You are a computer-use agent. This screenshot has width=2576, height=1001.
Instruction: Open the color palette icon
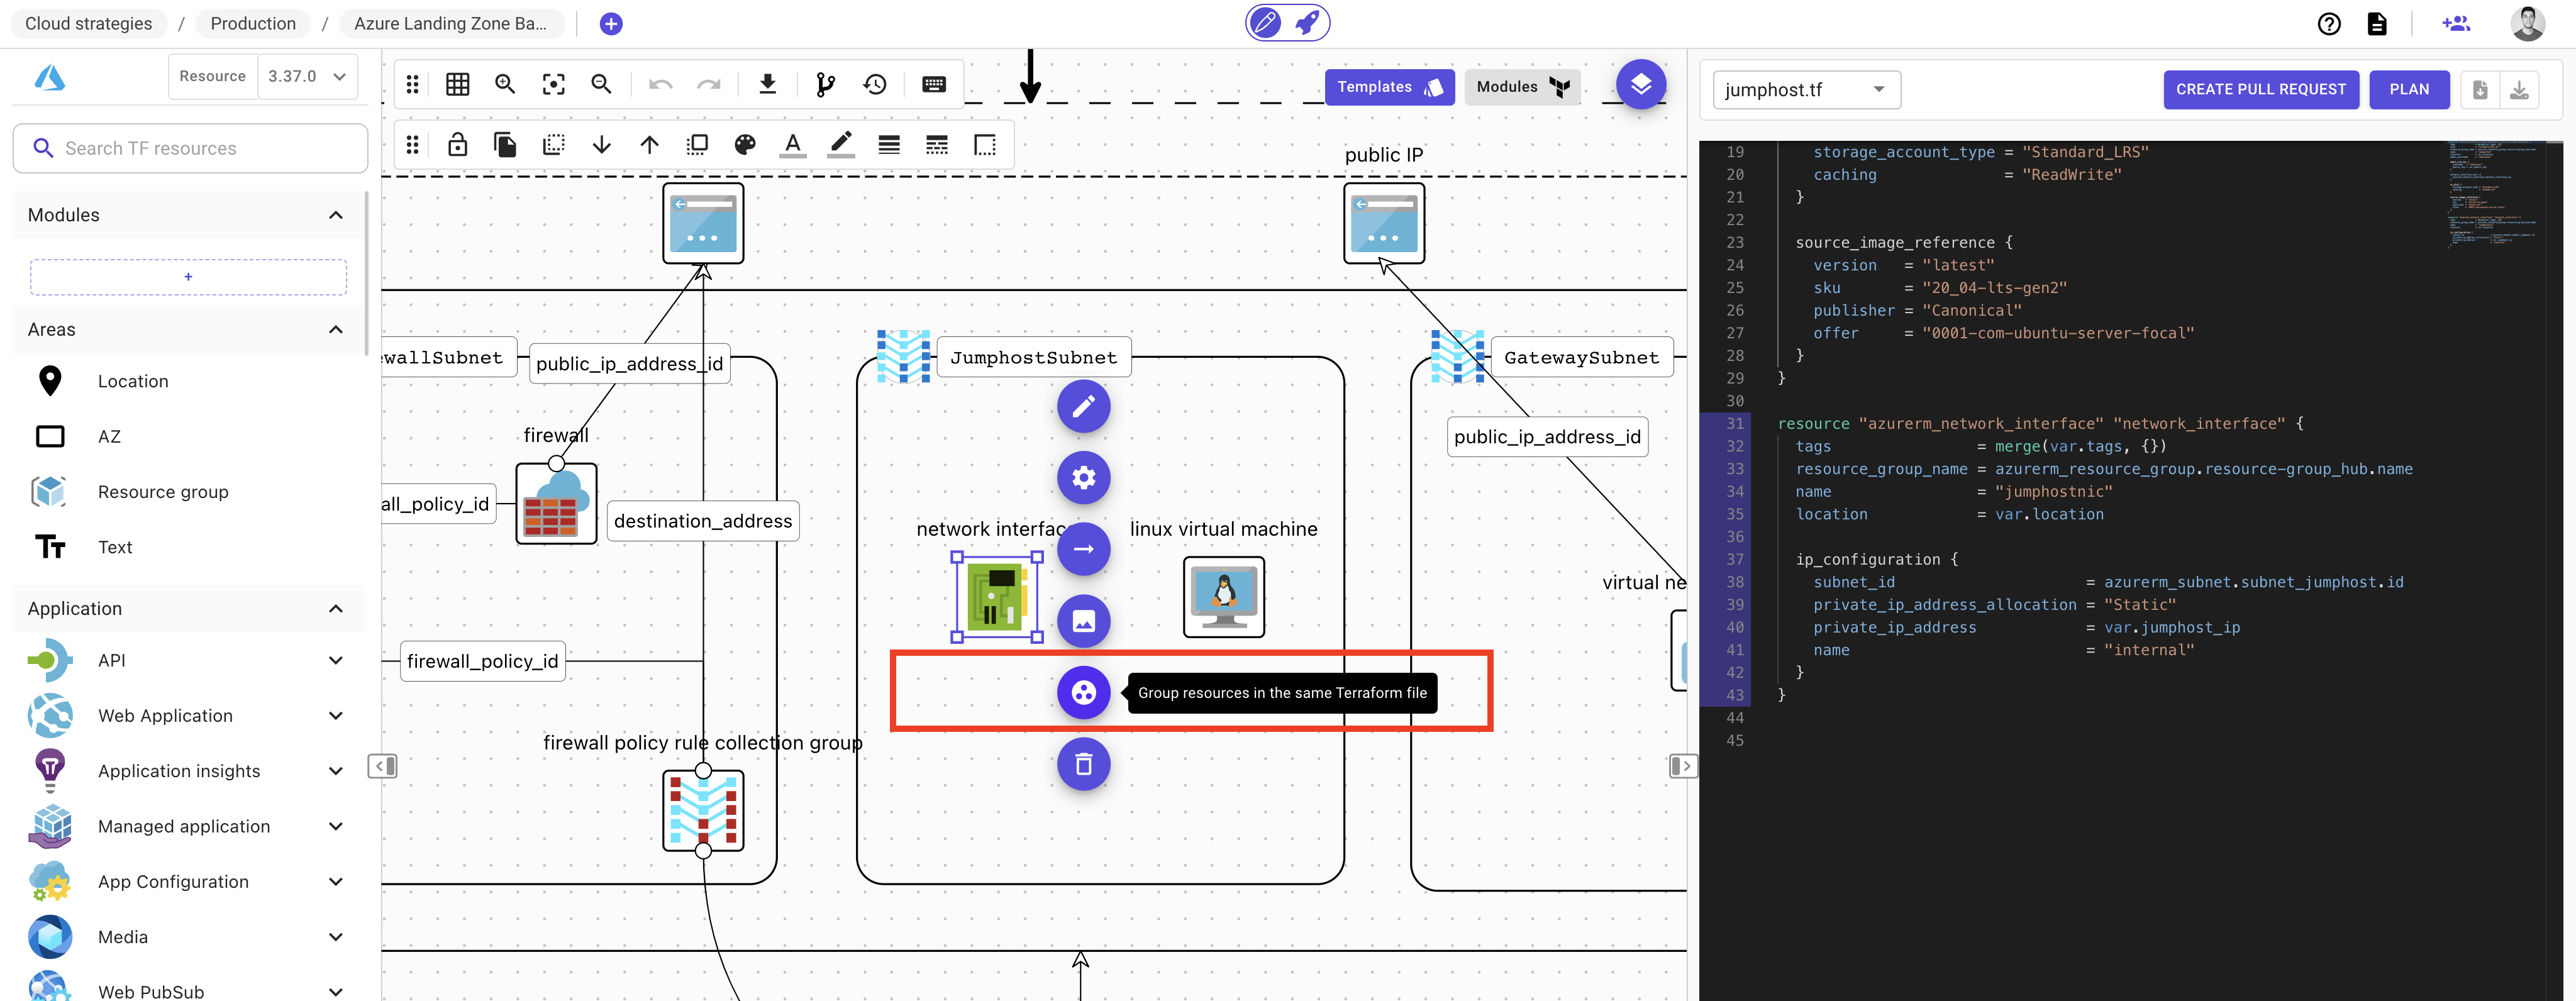(745, 145)
